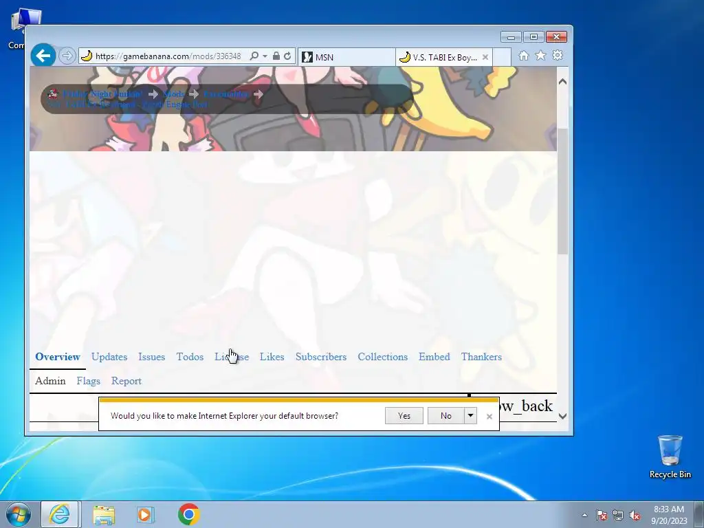Open the Todos tab

click(x=190, y=357)
